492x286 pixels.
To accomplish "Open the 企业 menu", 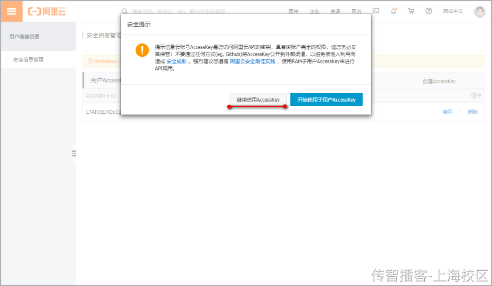I will [314, 11].
